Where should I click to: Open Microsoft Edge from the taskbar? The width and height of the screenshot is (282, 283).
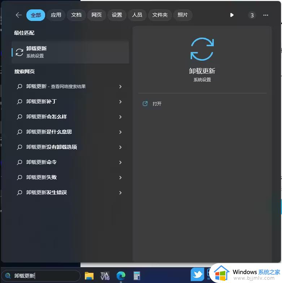pos(121,276)
